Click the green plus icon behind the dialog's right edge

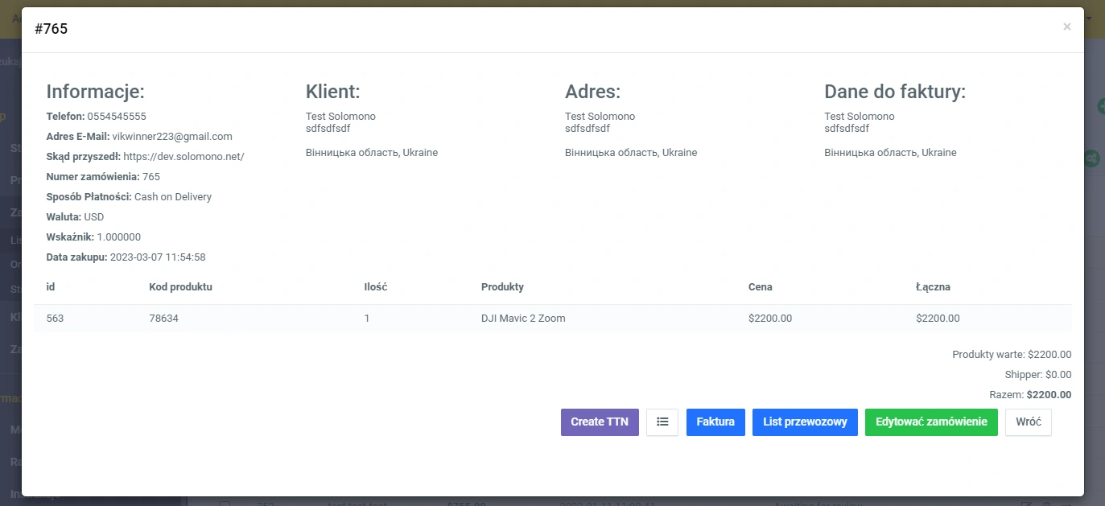coord(1100,105)
